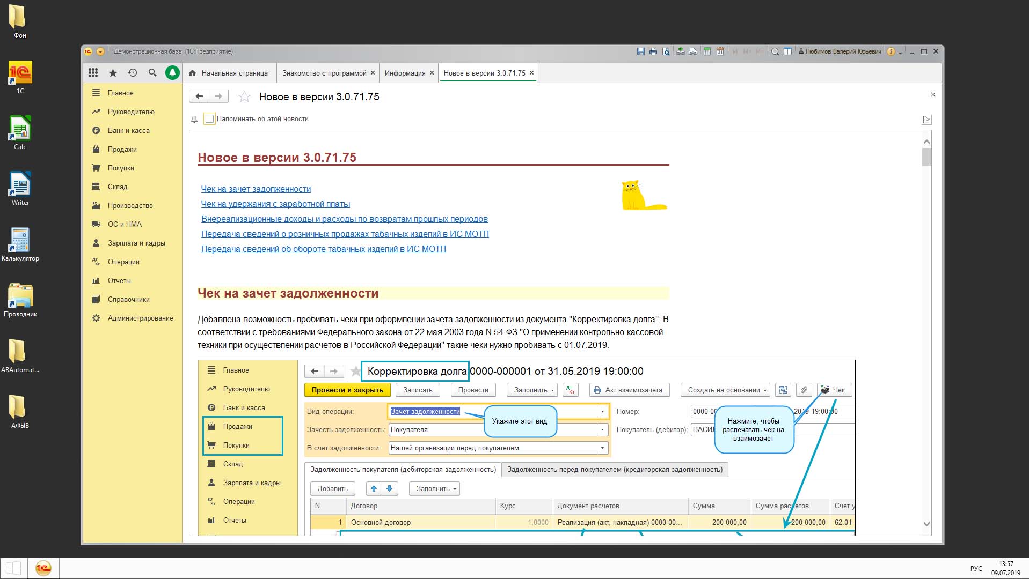Open the search magnifier icon
1029x579 pixels.
click(x=152, y=73)
